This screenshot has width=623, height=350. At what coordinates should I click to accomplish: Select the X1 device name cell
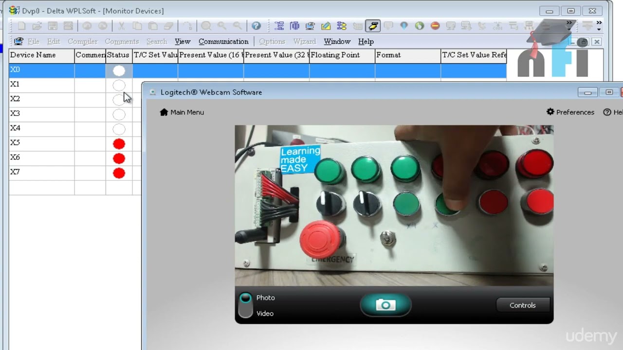pos(41,85)
